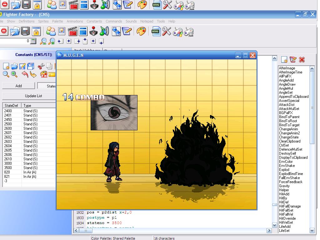Click scissors cut icon in Constants panel
The width and height of the screenshot is (320, 240).
pos(41,66)
